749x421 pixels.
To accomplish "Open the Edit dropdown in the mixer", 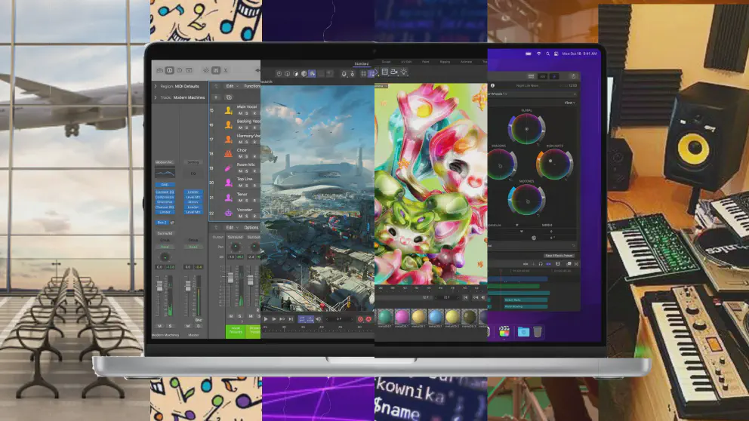I will [231, 228].
